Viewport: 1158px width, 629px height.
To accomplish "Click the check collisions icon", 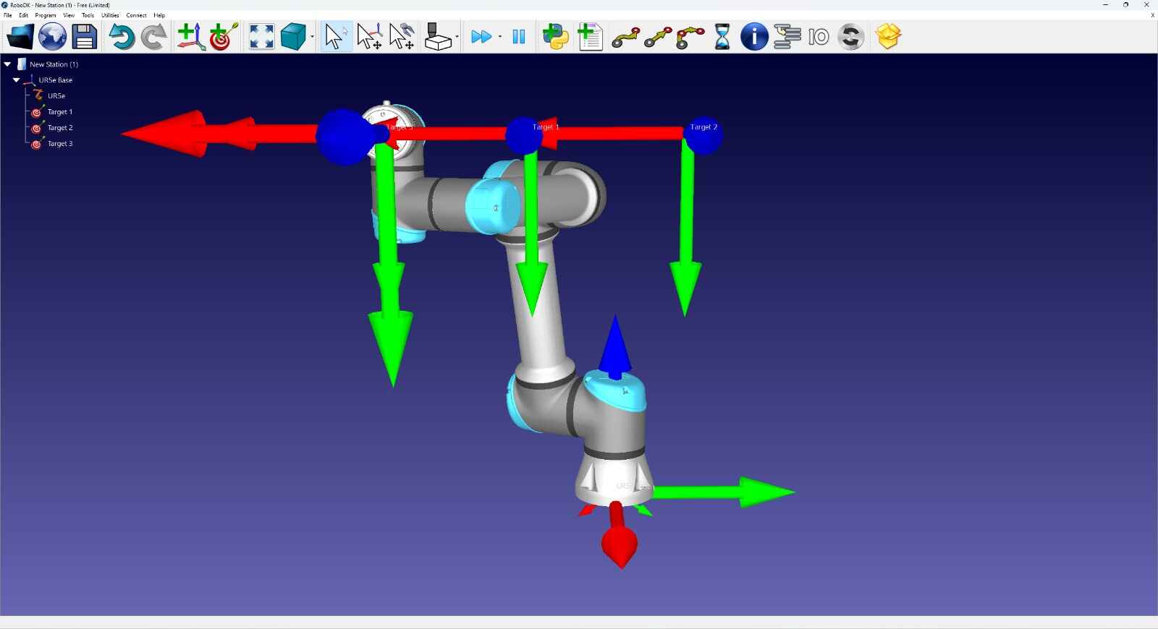I will coord(437,37).
